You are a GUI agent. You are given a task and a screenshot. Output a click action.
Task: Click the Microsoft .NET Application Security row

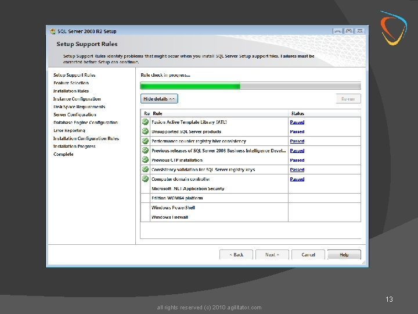(x=251, y=188)
